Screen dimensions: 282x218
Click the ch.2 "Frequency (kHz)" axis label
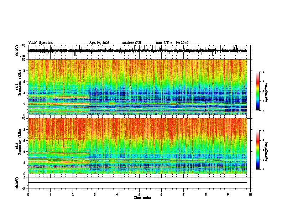20,142
